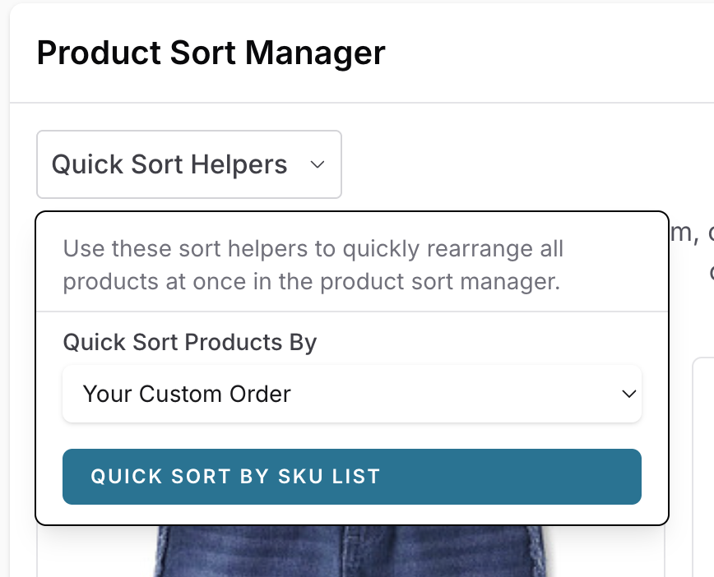This screenshot has height=577, width=714.
Task: Click the divider line under the description
Action: (351, 312)
